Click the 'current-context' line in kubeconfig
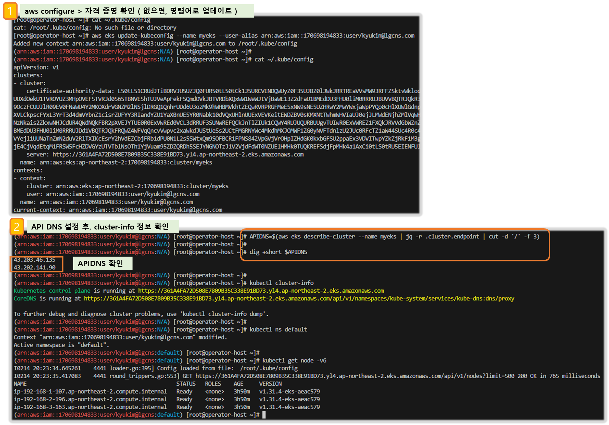Screen dimensions: 609x425 point(118,210)
